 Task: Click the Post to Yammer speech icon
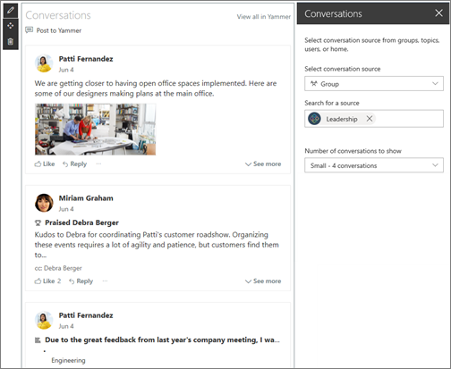pyautogui.click(x=30, y=30)
